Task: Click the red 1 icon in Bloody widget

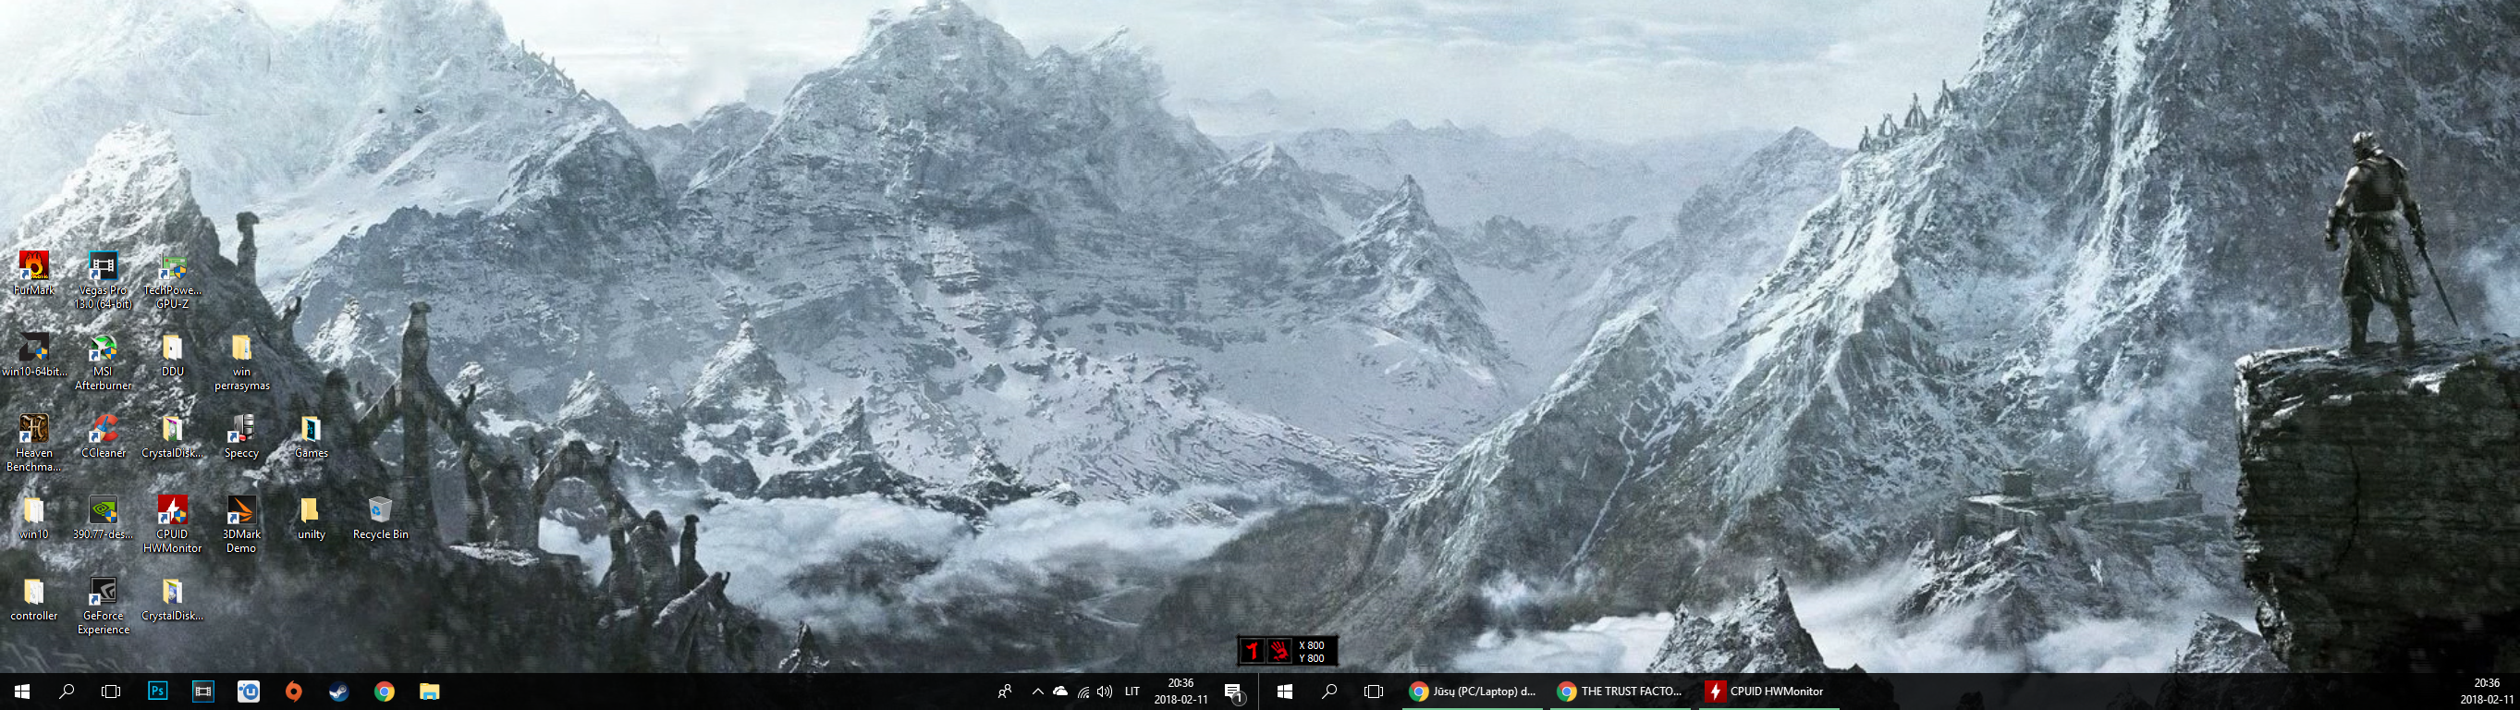Action: 1253,652
